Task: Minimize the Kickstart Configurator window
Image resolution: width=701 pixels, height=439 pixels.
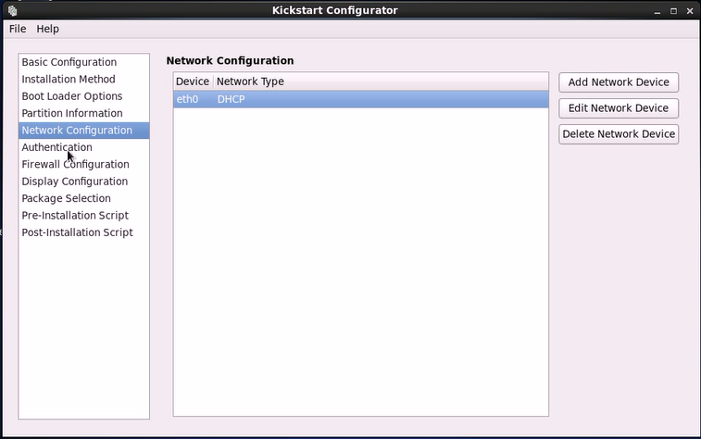Action: 657,11
